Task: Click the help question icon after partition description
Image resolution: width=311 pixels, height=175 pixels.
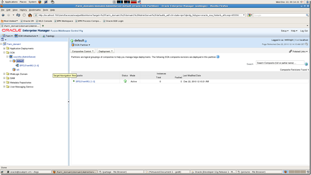Action: pos(218,57)
